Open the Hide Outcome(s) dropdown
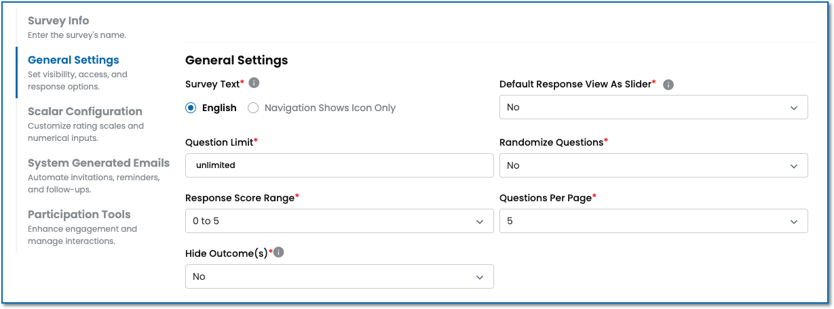This screenshot has width=834, height=309. click(339, 276)
